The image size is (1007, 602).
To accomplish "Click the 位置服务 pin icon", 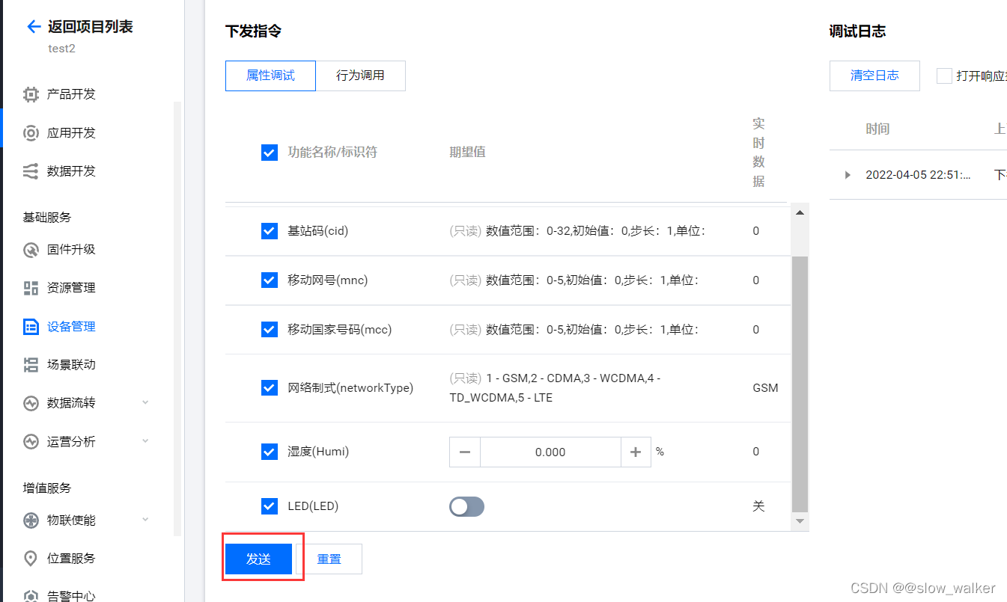I will (31, 559).
